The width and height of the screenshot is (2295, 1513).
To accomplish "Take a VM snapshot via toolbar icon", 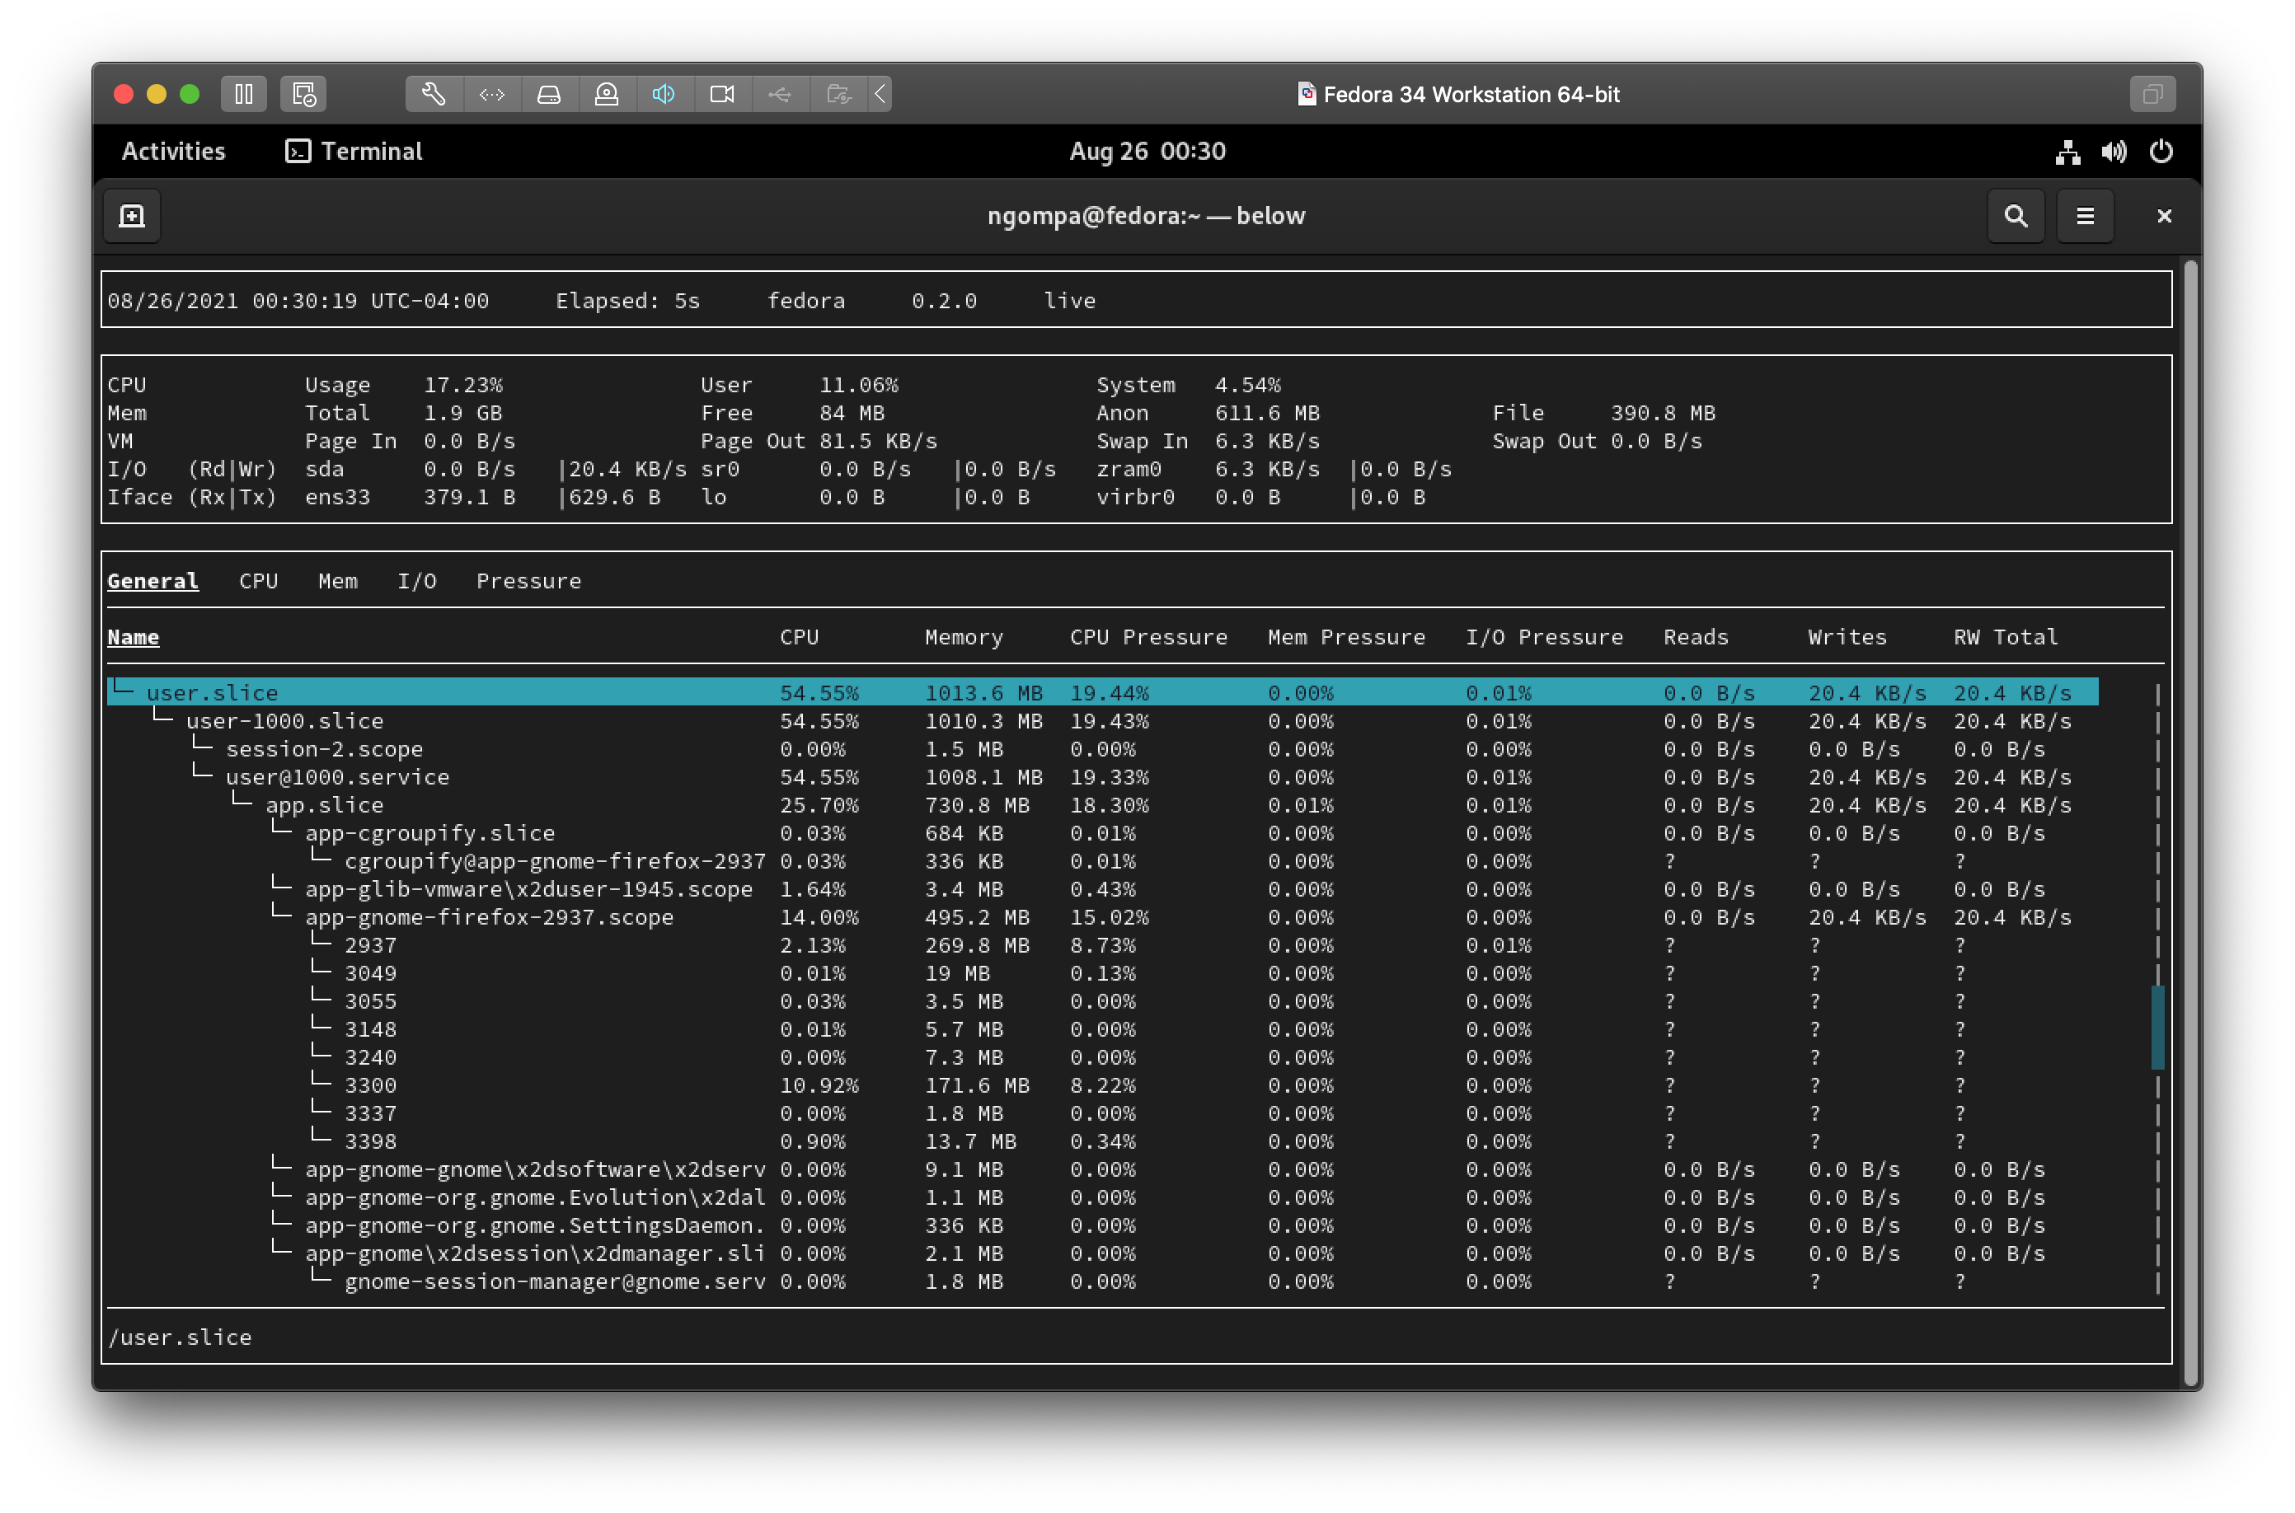I will tap(303, 94).
